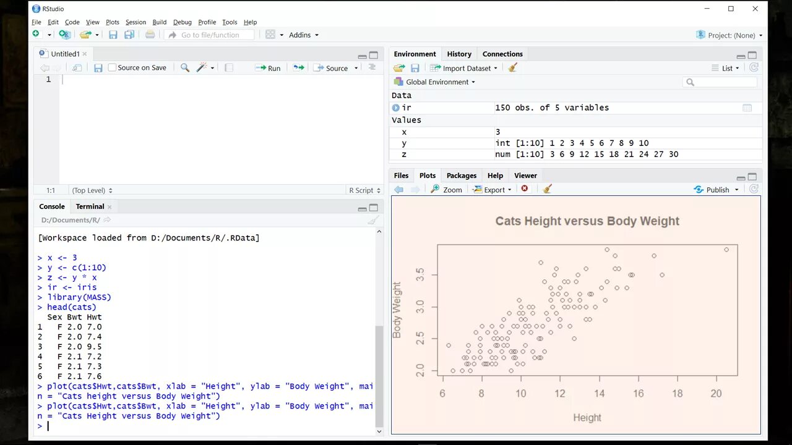Switch to the History tab
Viewport: 792px width, 445px height.
[459, 54]
